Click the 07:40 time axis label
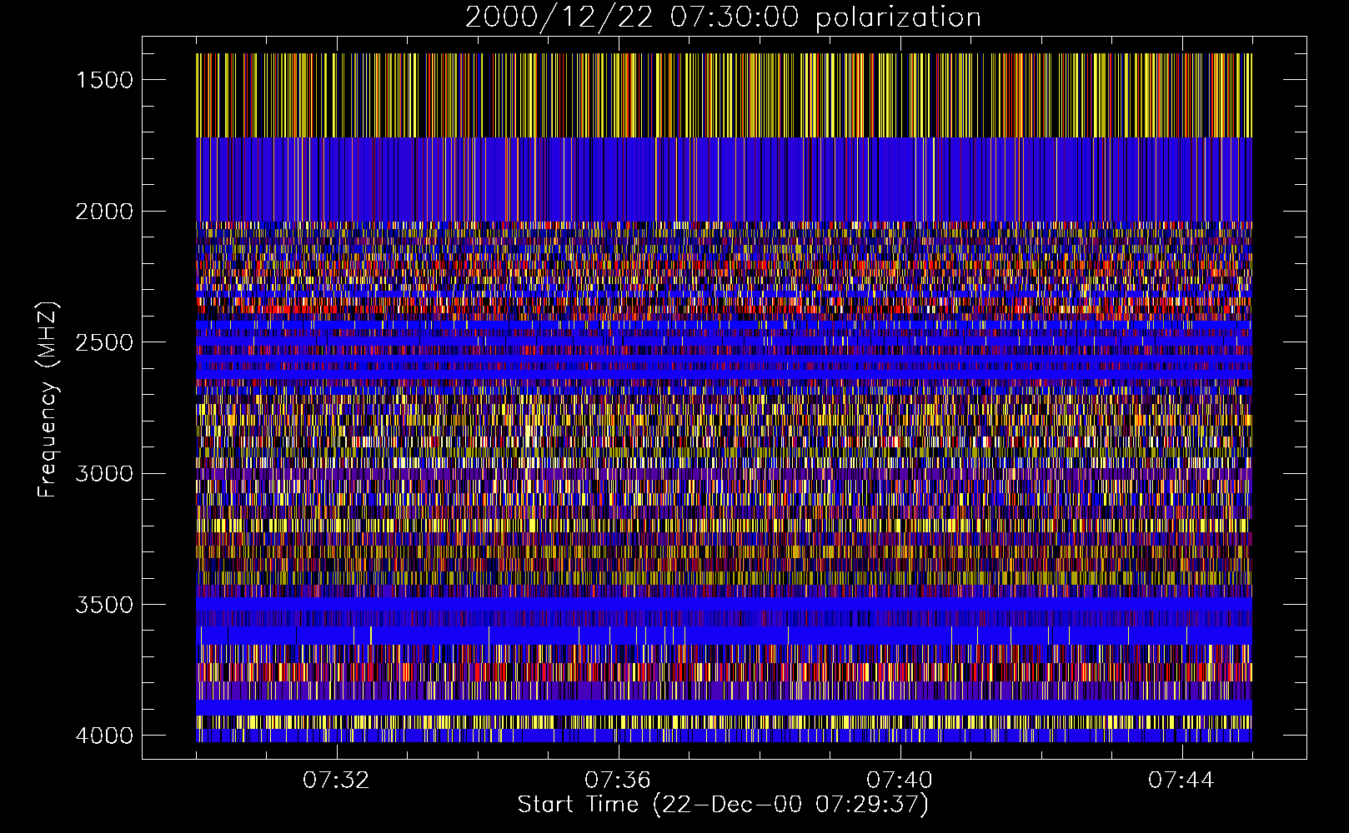The image size is (1349, 833). point(900,781)
